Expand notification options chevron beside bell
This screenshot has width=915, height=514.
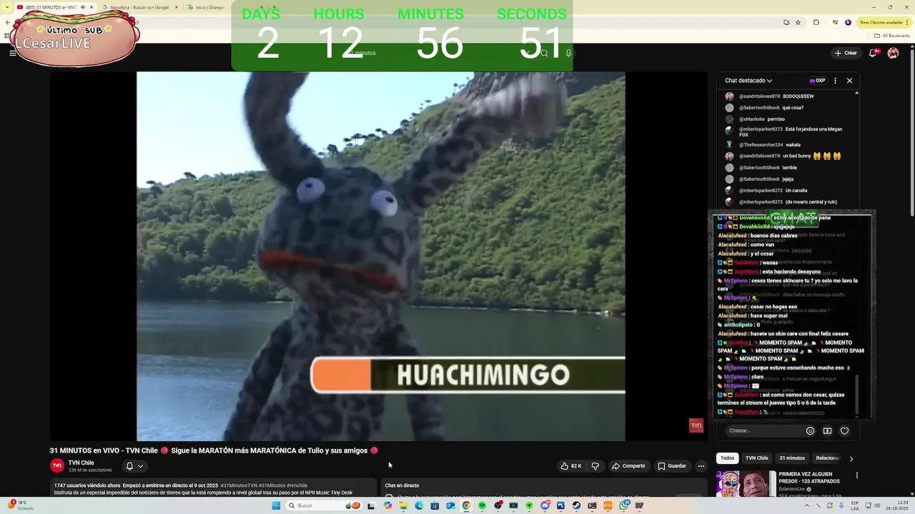point(140,465)
